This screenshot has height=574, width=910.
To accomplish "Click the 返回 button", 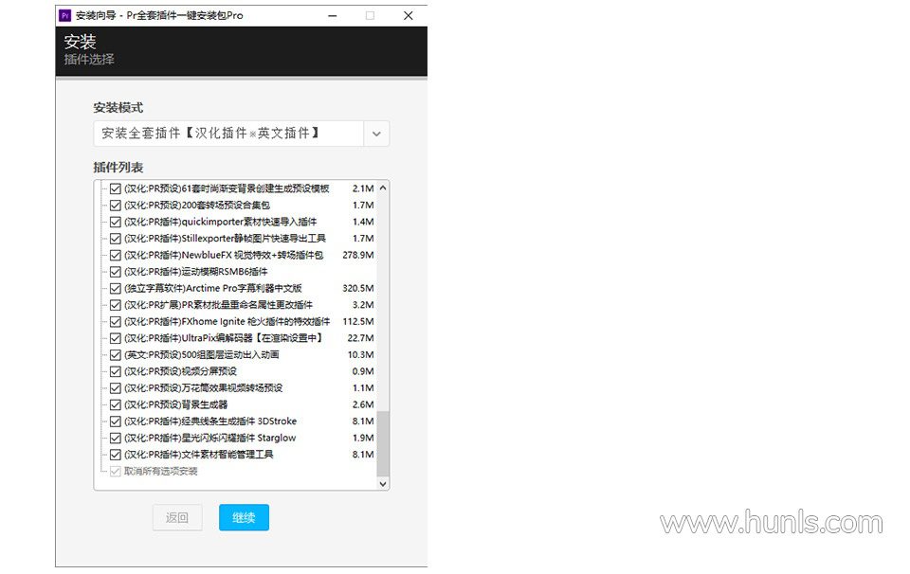I will (177, 518).
